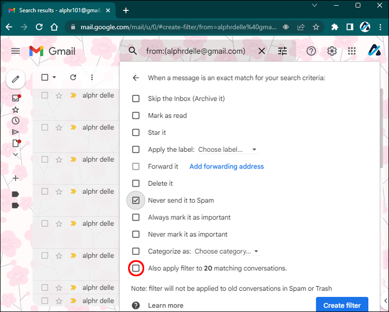Click the site info lock icon
This screenshot has height=312, width=389.
[73, 27]
